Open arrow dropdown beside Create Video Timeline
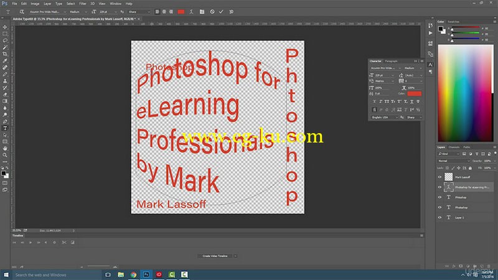The image size is (498, 280). point(235,256)
